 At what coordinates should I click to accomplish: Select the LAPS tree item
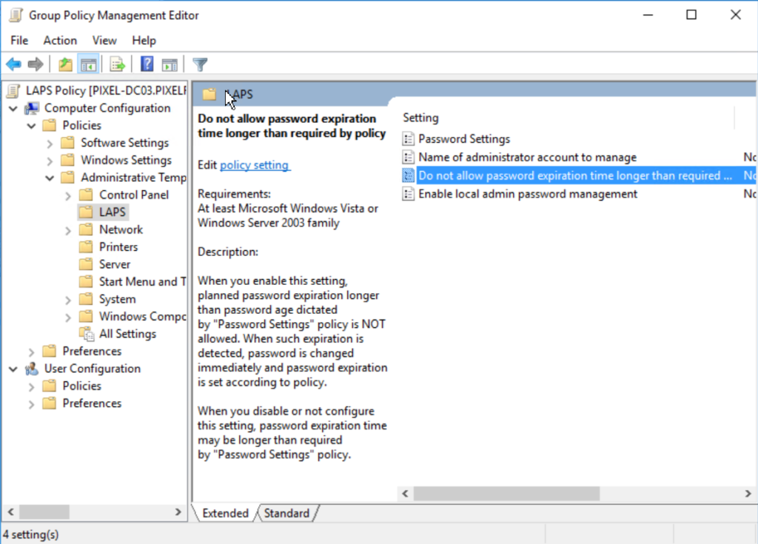tap(113, 212)
